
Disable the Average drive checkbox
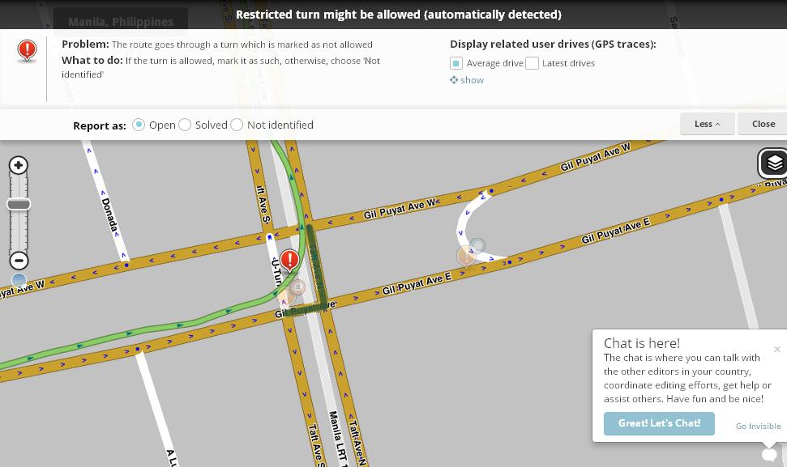[x=456, y=62]
